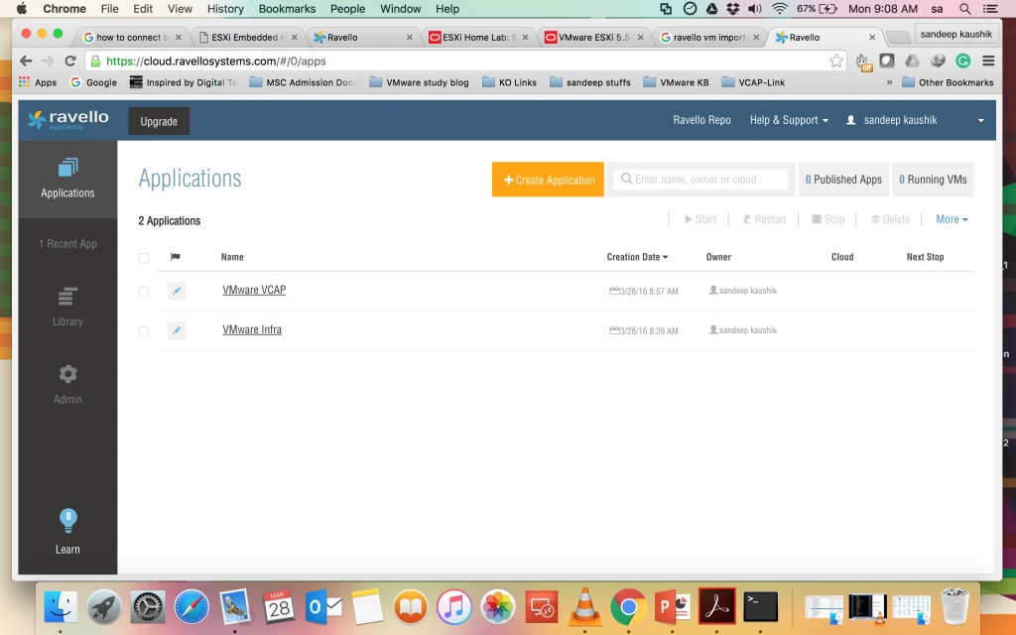The image size is (1016, 635).
Task: Open the Chrome History menu
Action: pos(225,8)
